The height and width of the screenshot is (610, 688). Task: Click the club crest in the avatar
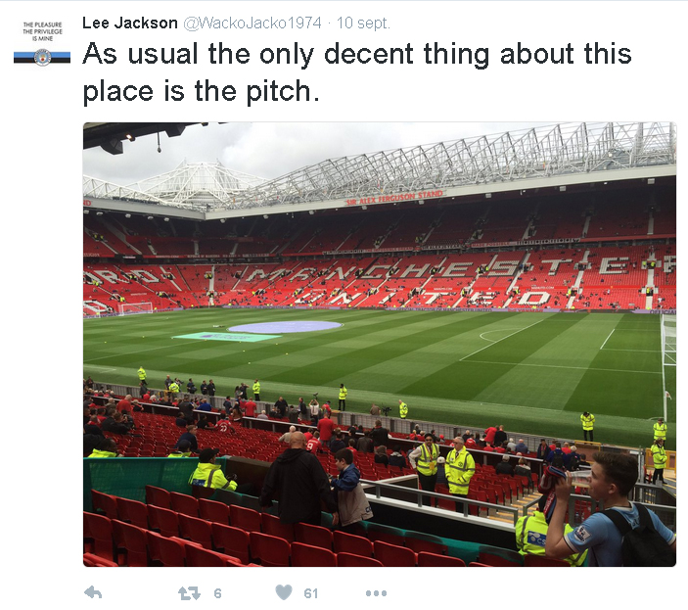42,57
